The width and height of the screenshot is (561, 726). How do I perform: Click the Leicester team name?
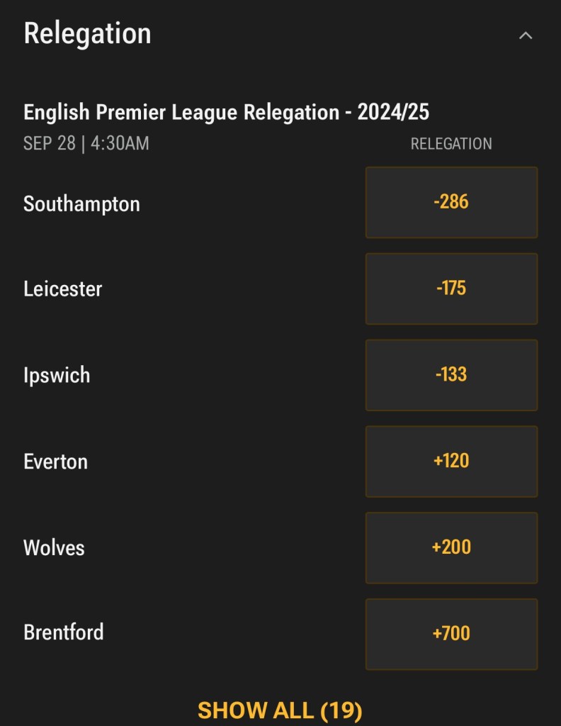[x=63, y=289]
